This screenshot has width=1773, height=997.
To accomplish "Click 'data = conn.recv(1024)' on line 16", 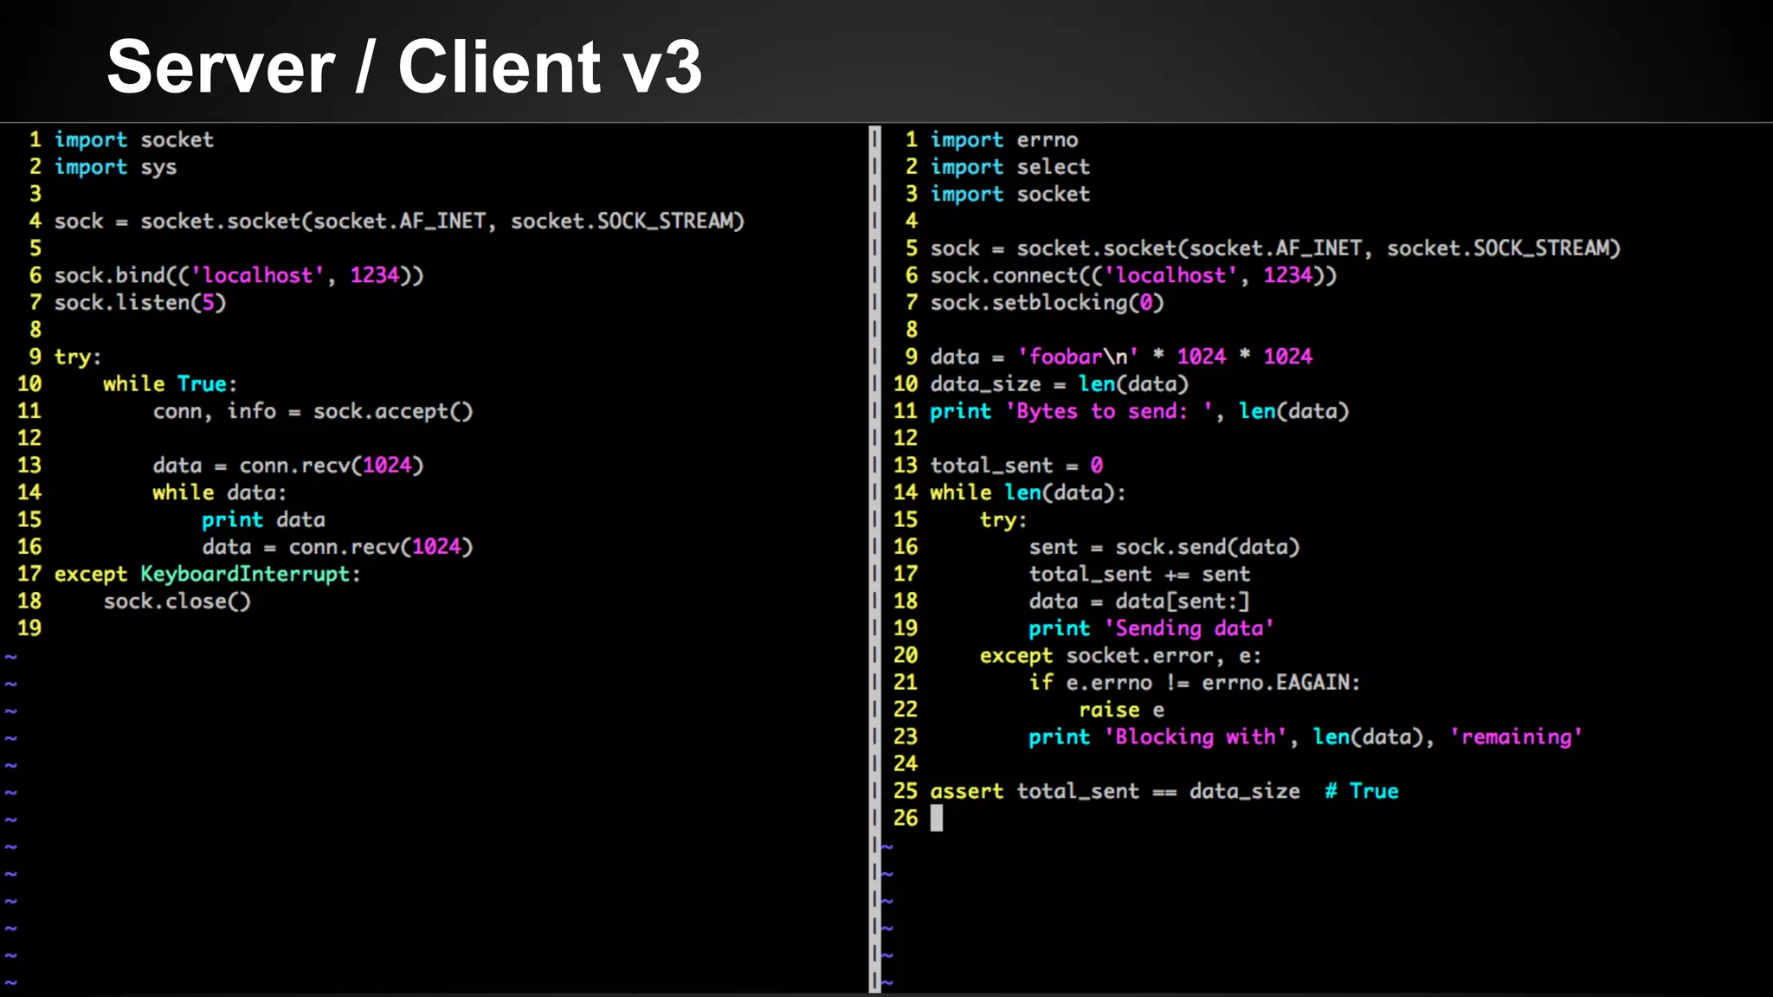I will [x=338, y=547].
